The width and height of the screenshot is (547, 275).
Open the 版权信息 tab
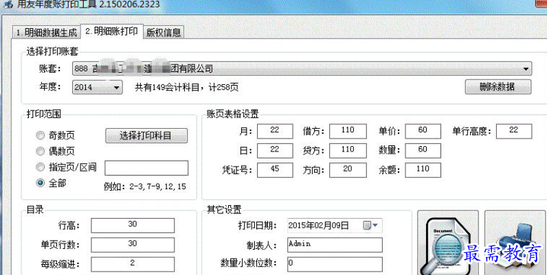click(164, 33)
